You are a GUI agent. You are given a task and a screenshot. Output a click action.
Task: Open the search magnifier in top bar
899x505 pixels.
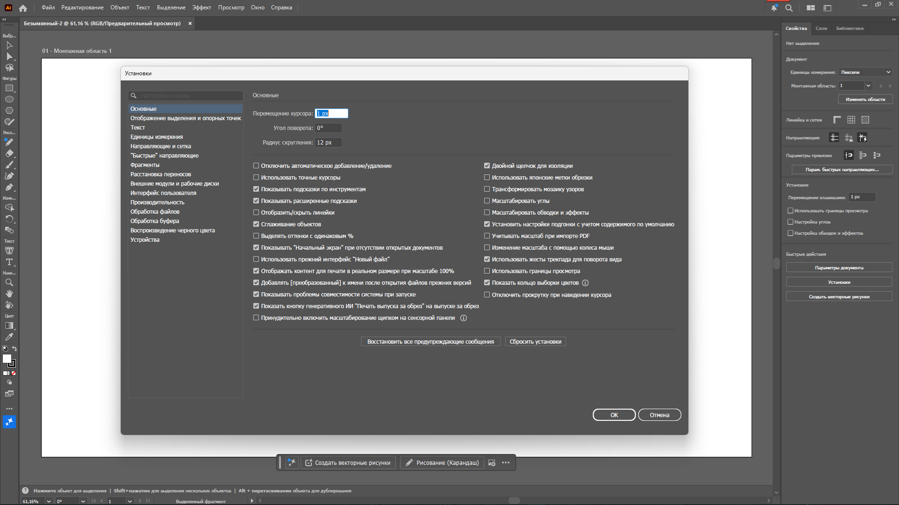[x=789, y=8]
